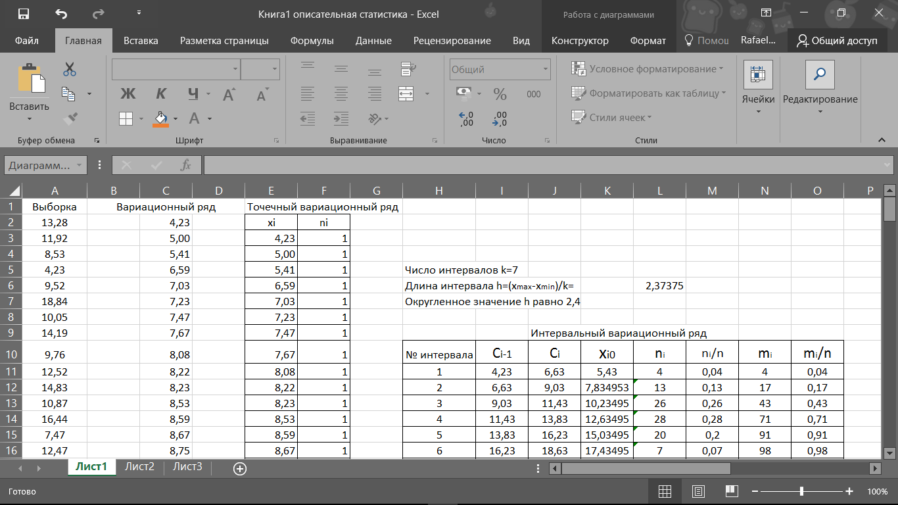Apply the thousands separator 000 format

coord(533,94)
